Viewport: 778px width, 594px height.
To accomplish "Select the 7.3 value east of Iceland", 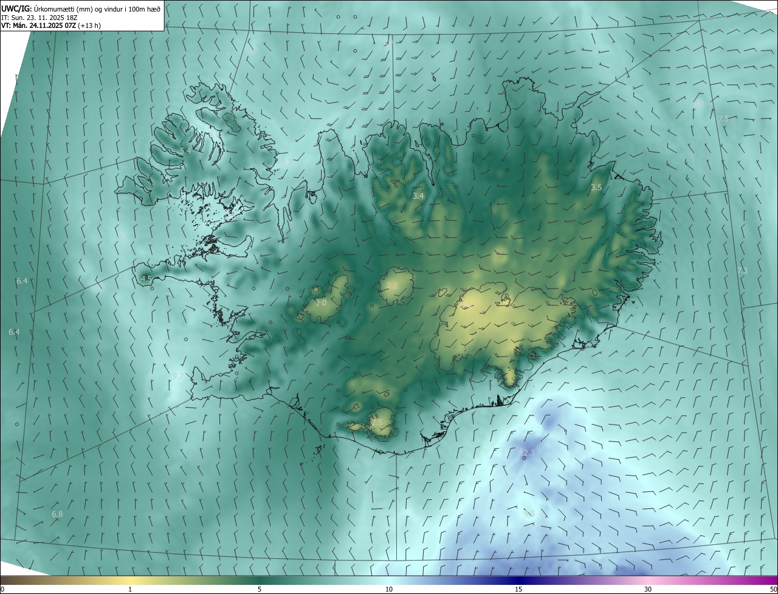I will (742, 271).
